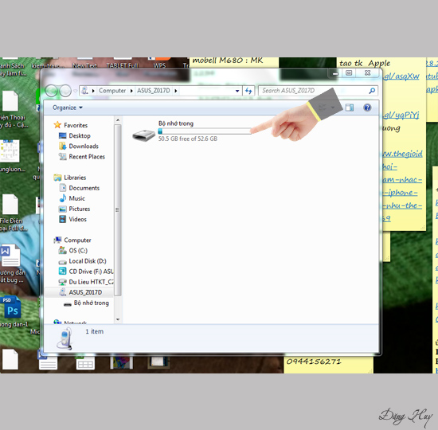The image size is (438, 430).
Task: Toggle the preview pane icon
Action: click(349, 107)
